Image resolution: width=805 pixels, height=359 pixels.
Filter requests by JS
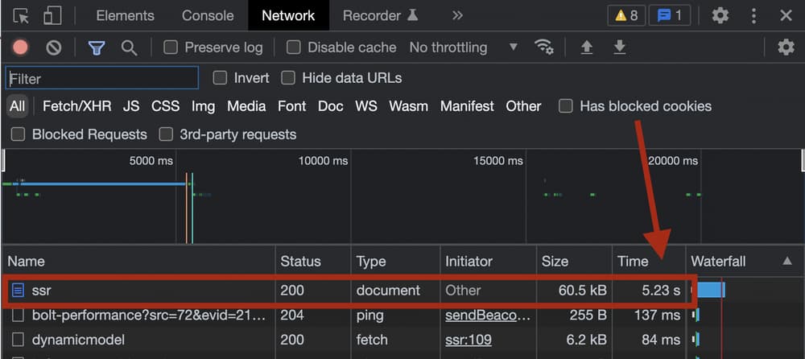(131, 106)
